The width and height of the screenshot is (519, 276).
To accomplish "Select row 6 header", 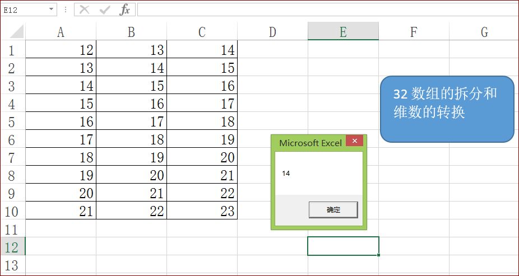I will [13, 138].
